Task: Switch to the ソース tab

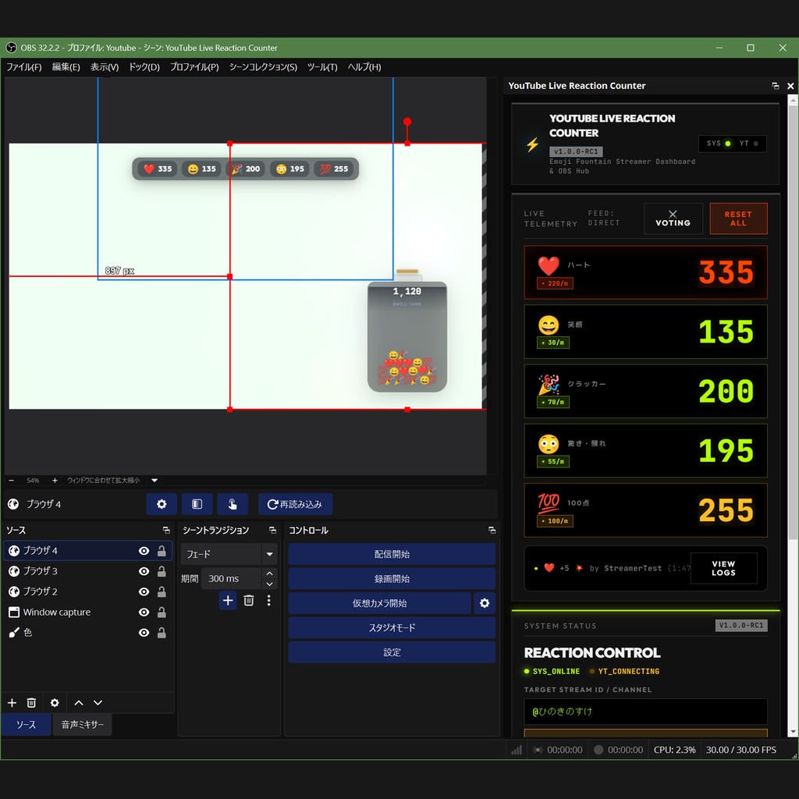Action: [x=26, y=725]
